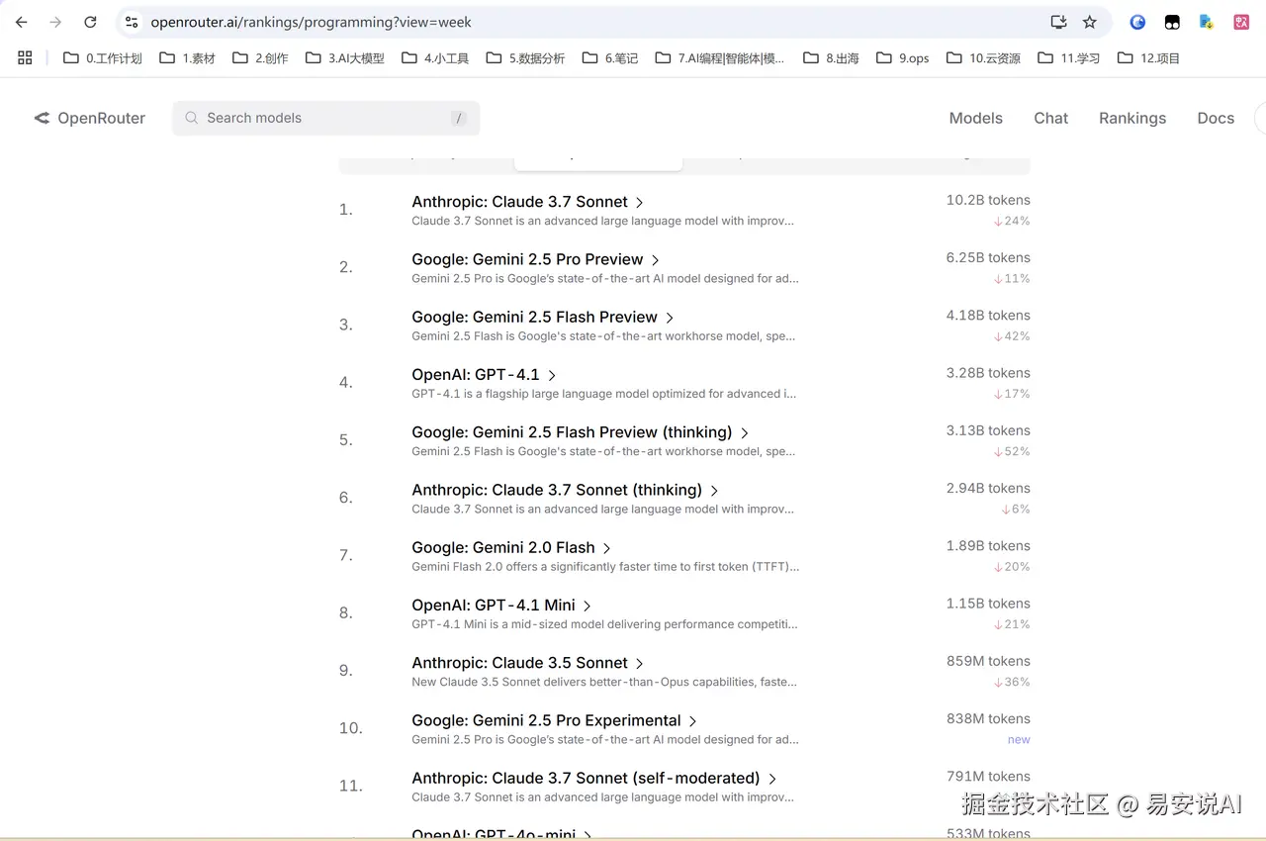Screen dimensions: 1266x841
Task: Click chevron beside Gemini 2.0 Flash
Action: (607, 548)
